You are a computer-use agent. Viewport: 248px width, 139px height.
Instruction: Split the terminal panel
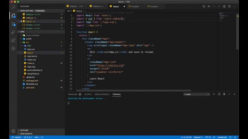point(219,94)
